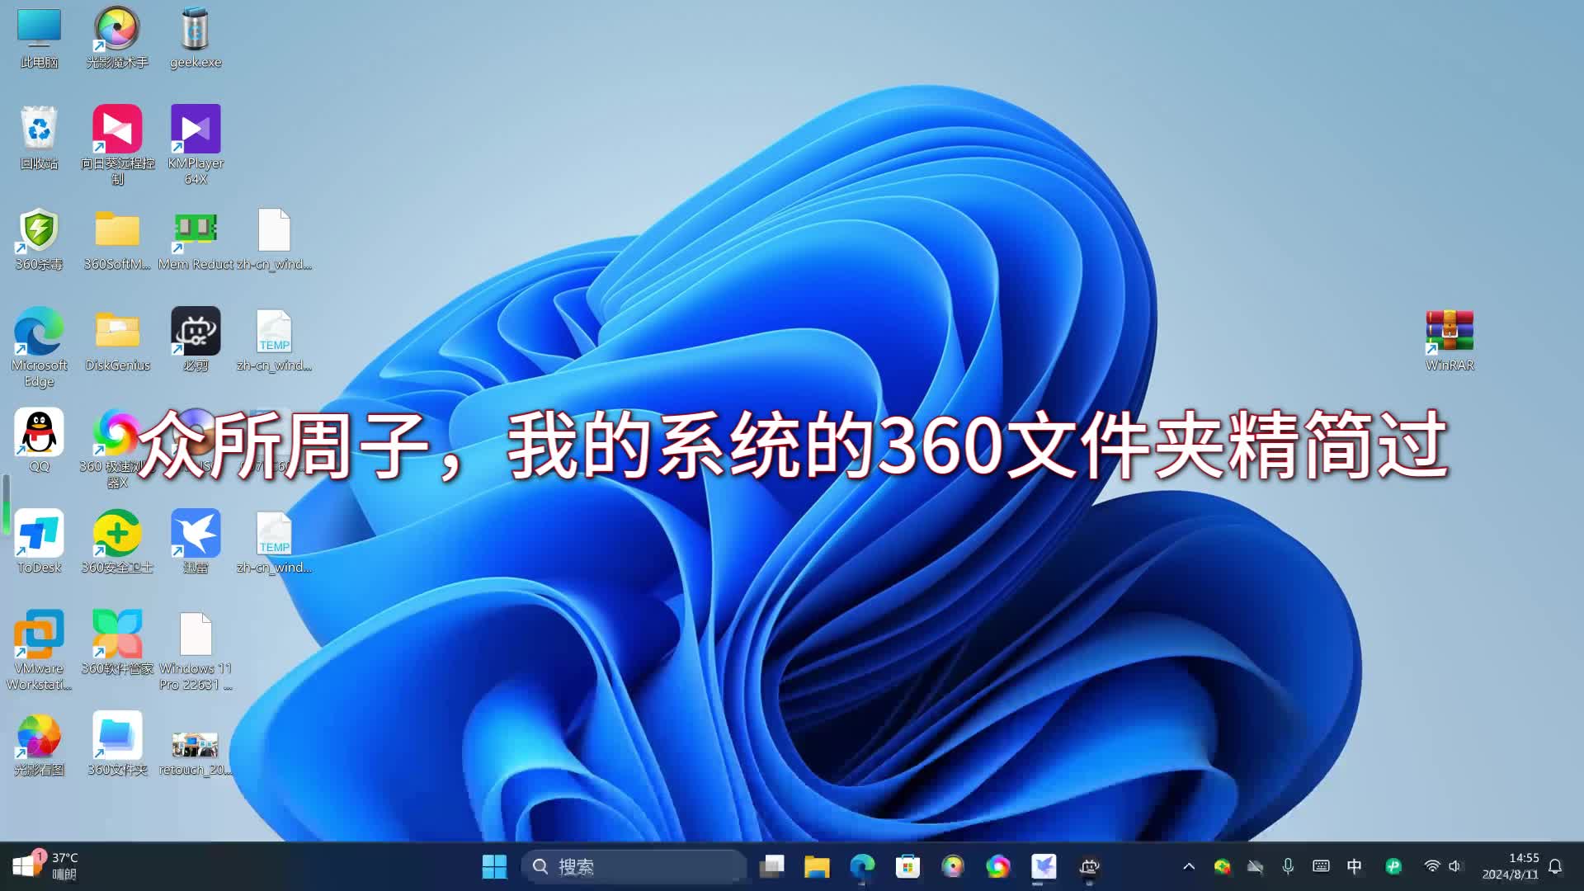Toggle the 中 input method indicator
The width and height of the screenshot is (1584, 891).
pos(1354,866)
